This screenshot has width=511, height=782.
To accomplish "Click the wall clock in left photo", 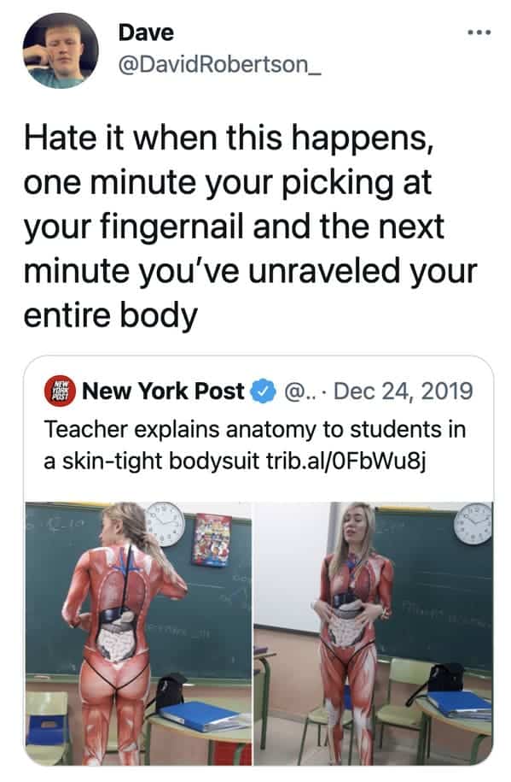I will click(165, 524).
